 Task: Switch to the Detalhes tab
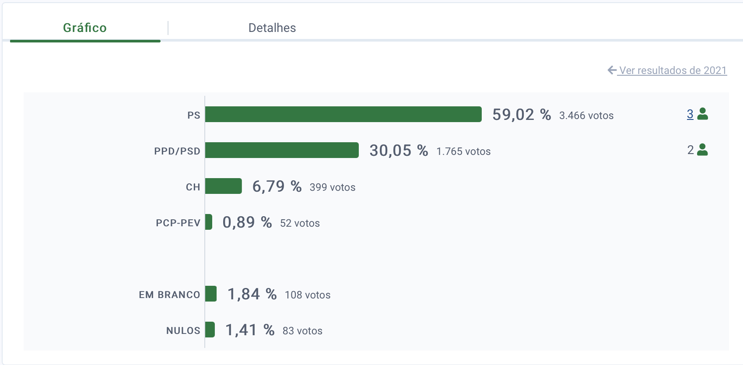tap(272, 28)
